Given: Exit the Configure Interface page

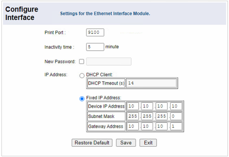Looking at the screenshot, I should (x=148, y=143).
